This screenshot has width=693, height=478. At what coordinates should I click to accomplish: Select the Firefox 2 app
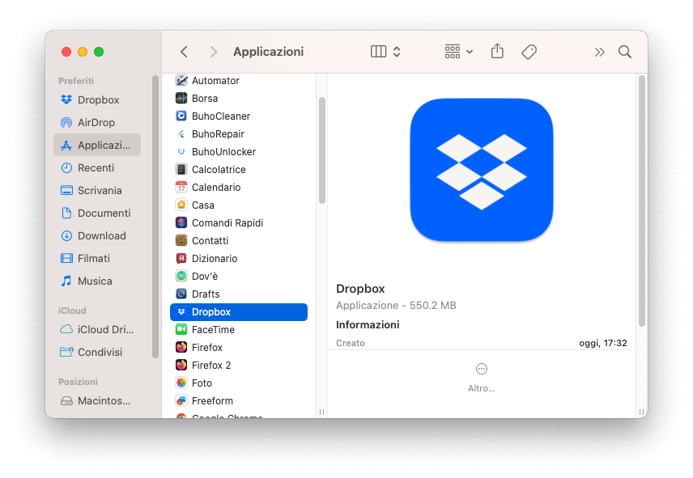click(239, 365)
